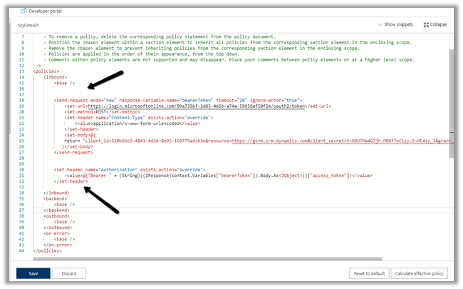Save the policy document
The width and height of the screenshot is (463, 289).
(x=33, y=273)
